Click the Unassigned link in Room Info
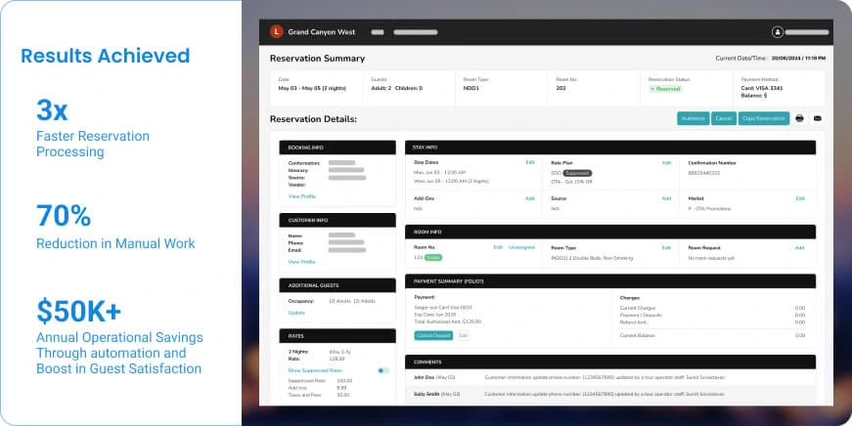The image size is (852, 426). tap(521, 247)
